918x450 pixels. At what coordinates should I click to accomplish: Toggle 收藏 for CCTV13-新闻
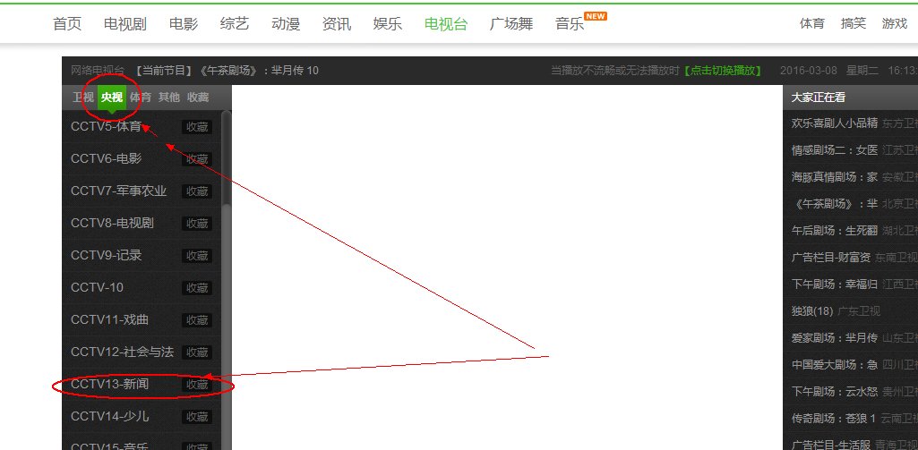(x=197, y=385)
